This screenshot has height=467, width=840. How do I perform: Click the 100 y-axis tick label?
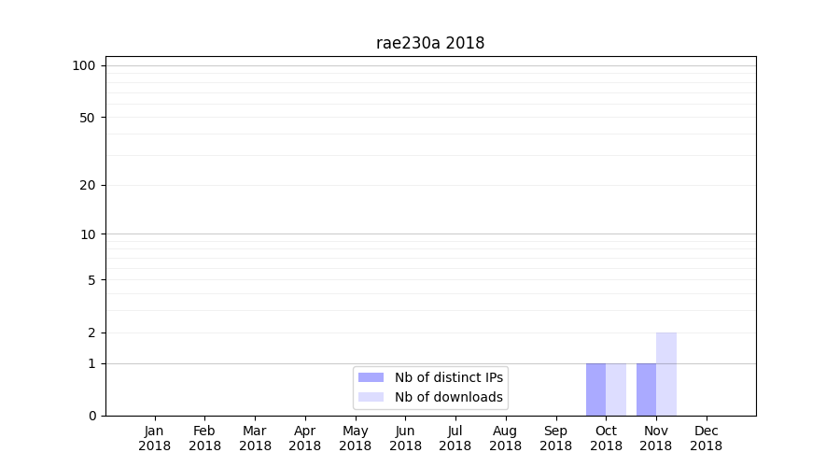(x=84, y=65)
